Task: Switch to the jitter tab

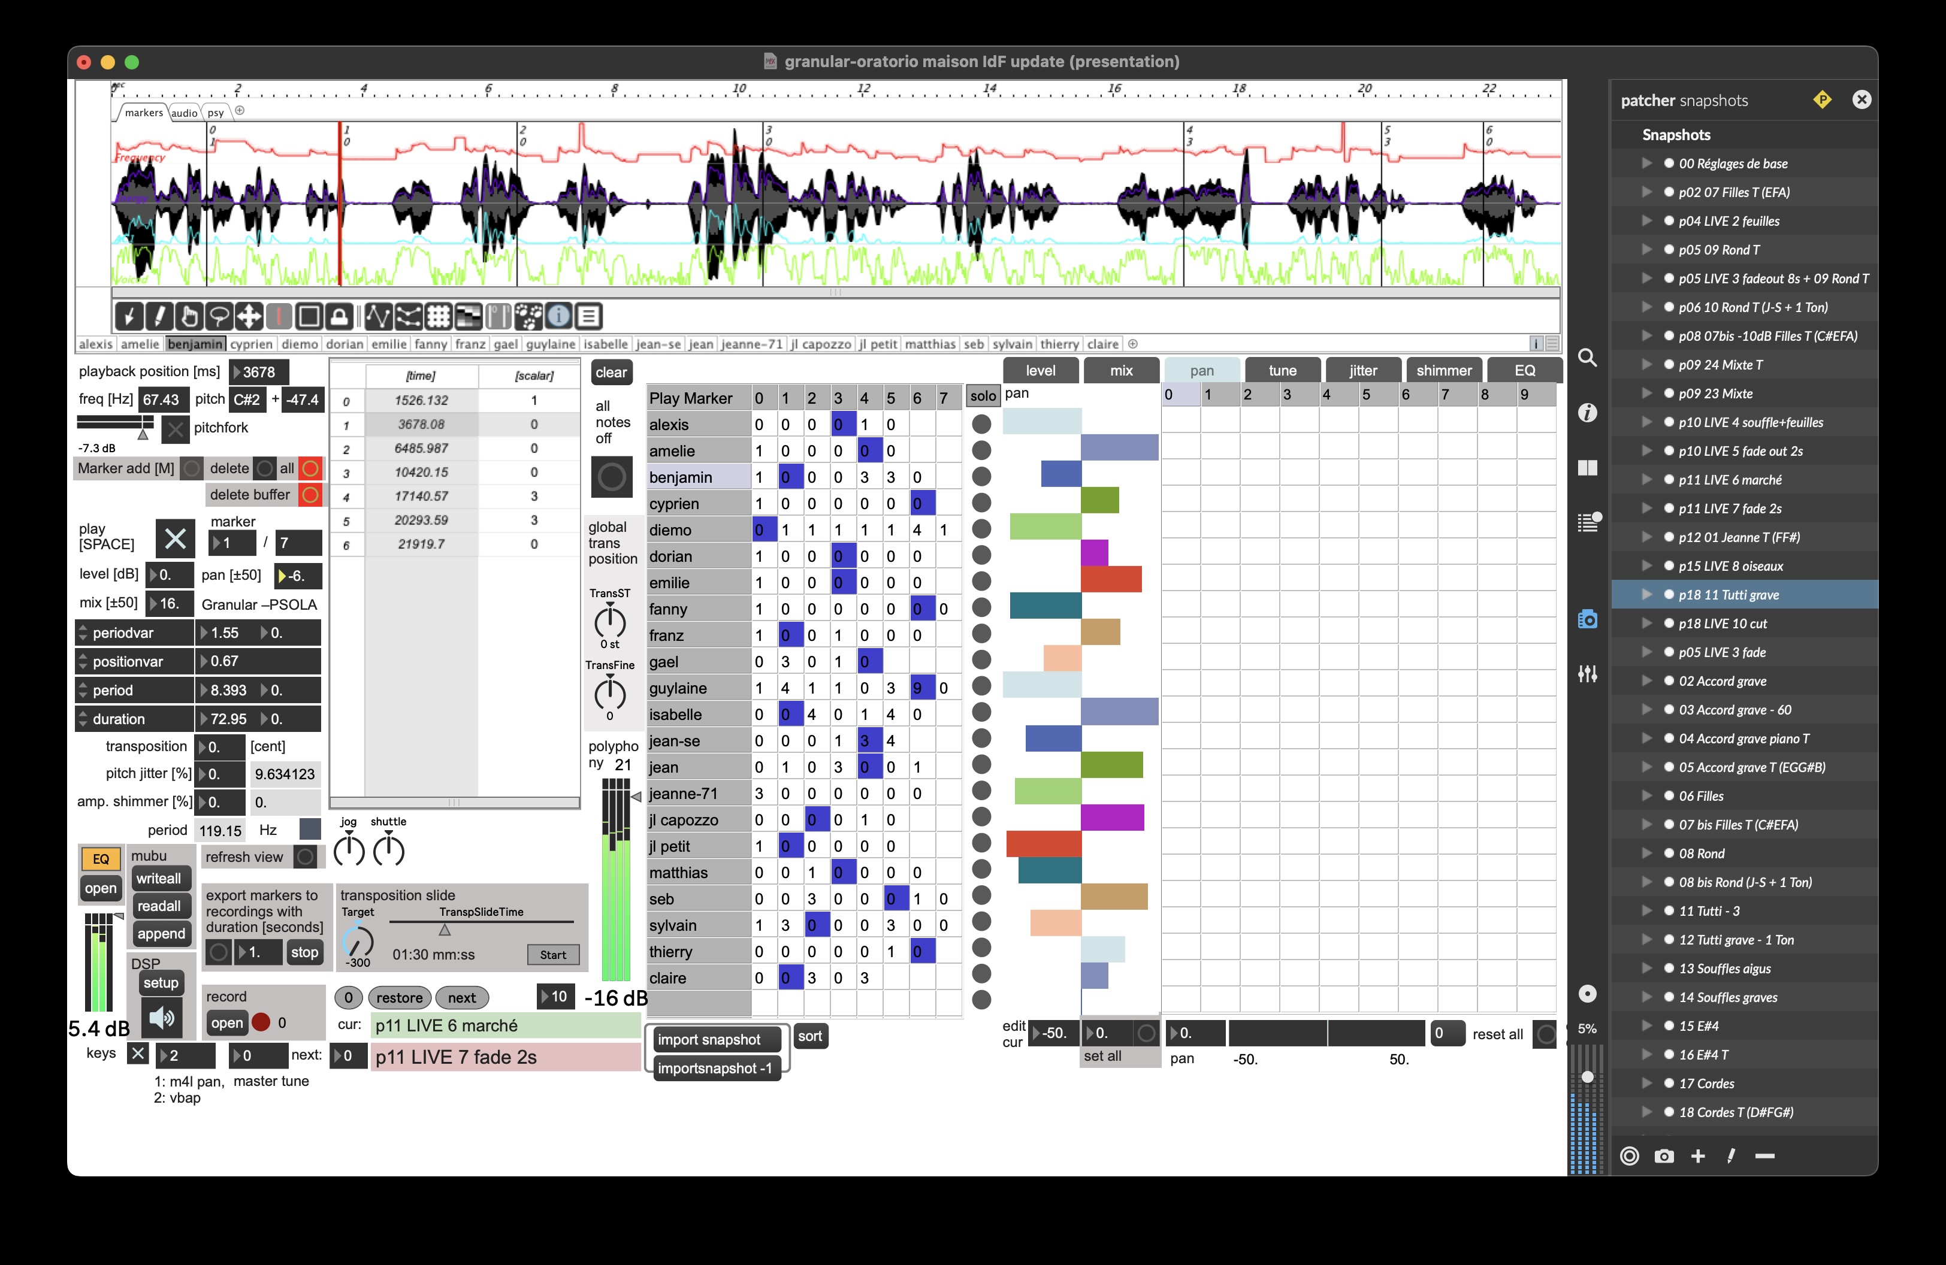Action: pyautogui.click(x=1362, y=370)
